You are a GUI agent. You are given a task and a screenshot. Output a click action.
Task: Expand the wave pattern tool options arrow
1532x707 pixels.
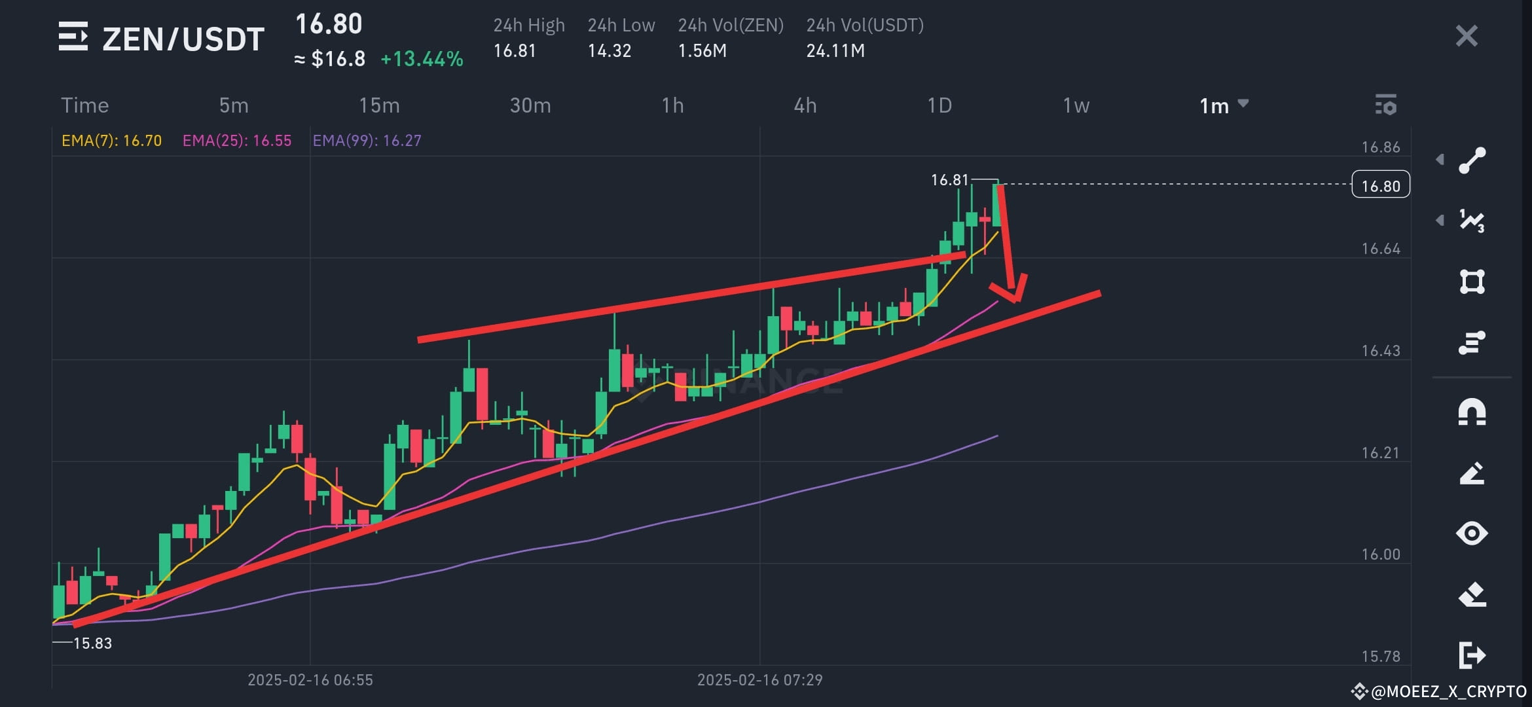click(1440, 220)
